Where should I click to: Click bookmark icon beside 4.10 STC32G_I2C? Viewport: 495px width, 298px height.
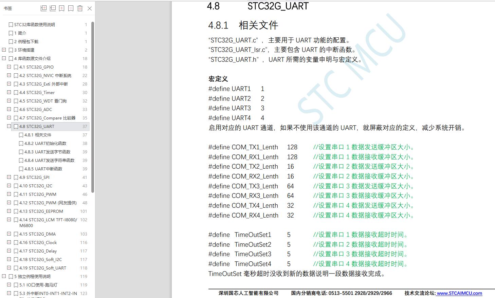tap(16, 186)
